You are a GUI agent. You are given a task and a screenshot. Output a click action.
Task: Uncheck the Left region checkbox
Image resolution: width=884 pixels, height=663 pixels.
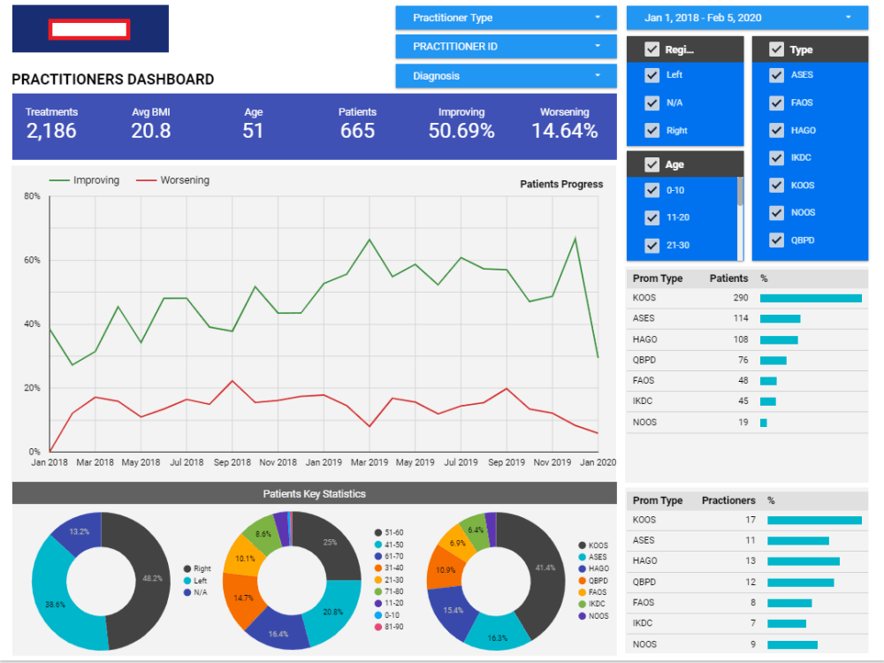coord(652,75)
